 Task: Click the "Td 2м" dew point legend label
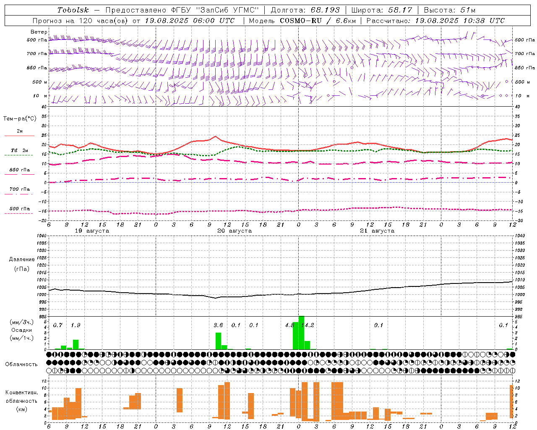pyautogui.click(x=20, y=150)
